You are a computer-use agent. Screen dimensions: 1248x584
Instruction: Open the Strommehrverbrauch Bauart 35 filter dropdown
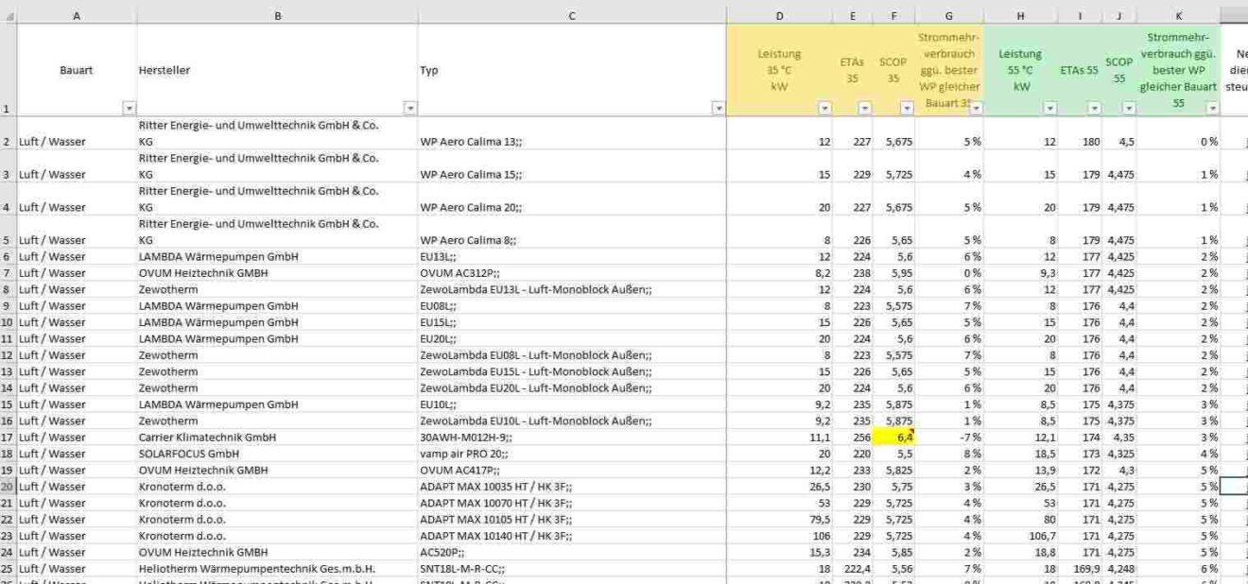click(x=977, y=109)
